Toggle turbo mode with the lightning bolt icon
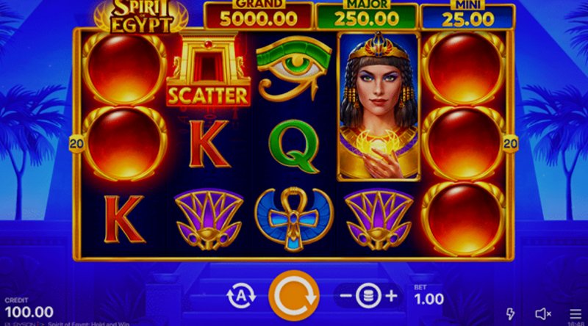Screen dimensions: 588x326 [510, 314]
